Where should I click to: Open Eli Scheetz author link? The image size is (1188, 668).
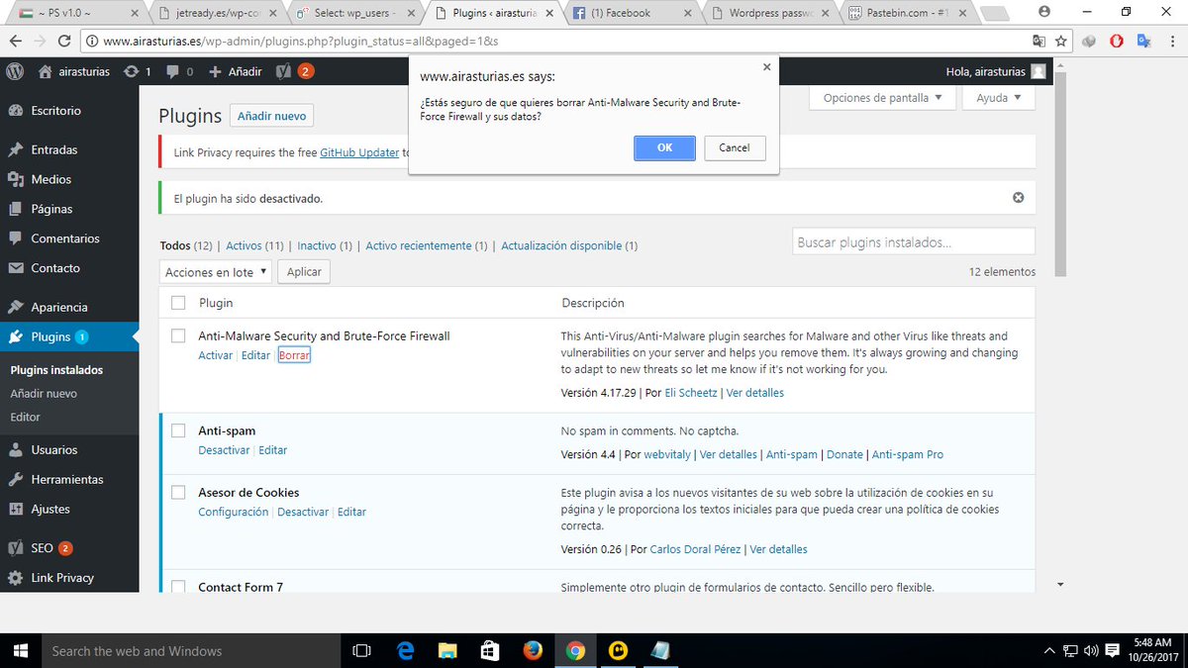(692, 393)
